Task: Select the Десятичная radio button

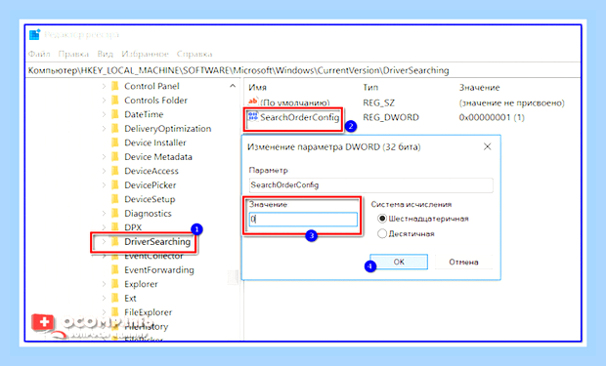Action: tap(382, 233)
